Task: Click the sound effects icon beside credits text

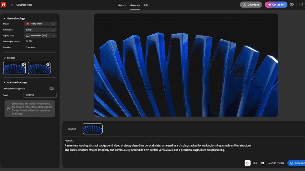Action: coord(262,163)
